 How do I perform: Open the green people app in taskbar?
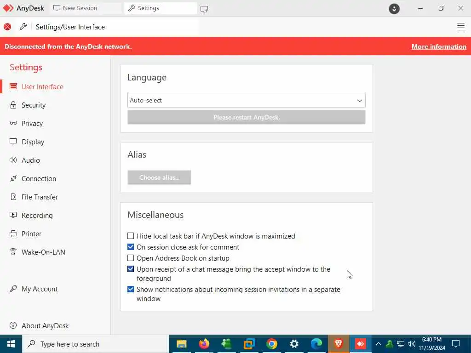pos(226,344)
